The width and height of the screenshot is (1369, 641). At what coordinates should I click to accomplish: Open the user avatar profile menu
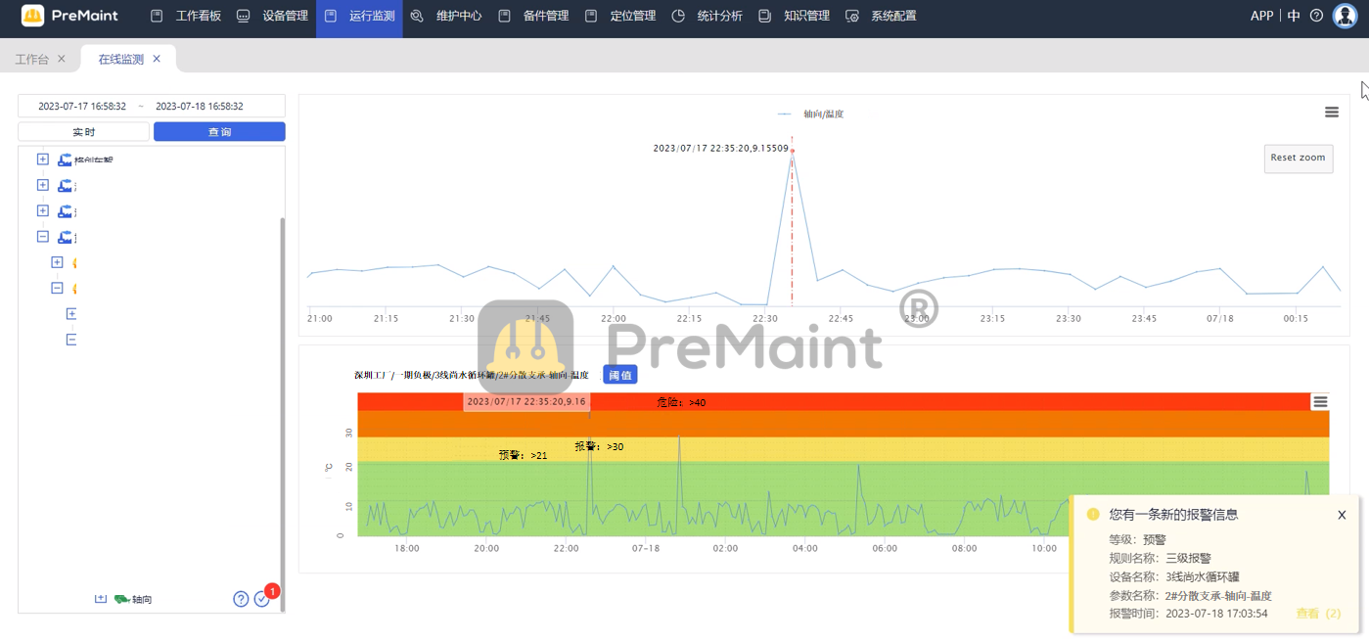point(1345,16)
